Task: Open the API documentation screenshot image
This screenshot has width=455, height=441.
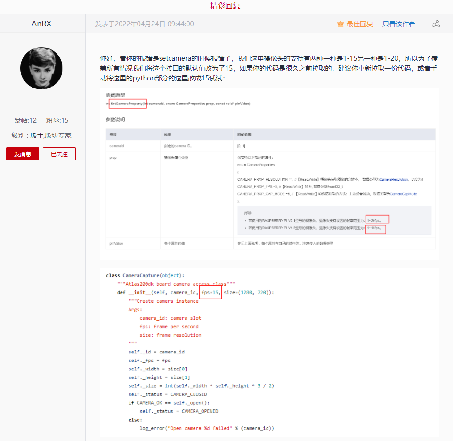Action: coord(269,174)
